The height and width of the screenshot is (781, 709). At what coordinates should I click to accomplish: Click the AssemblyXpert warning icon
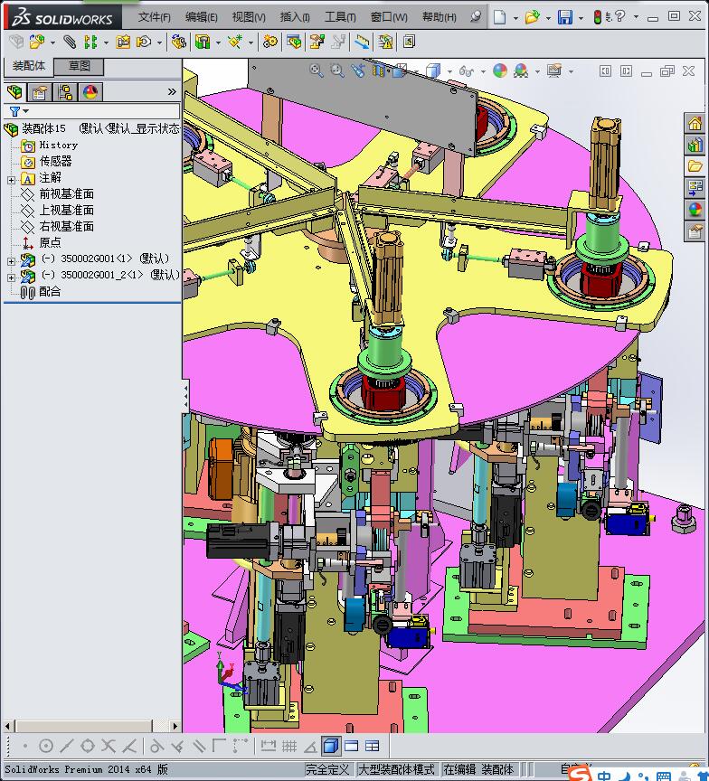(x=385, y=42)
